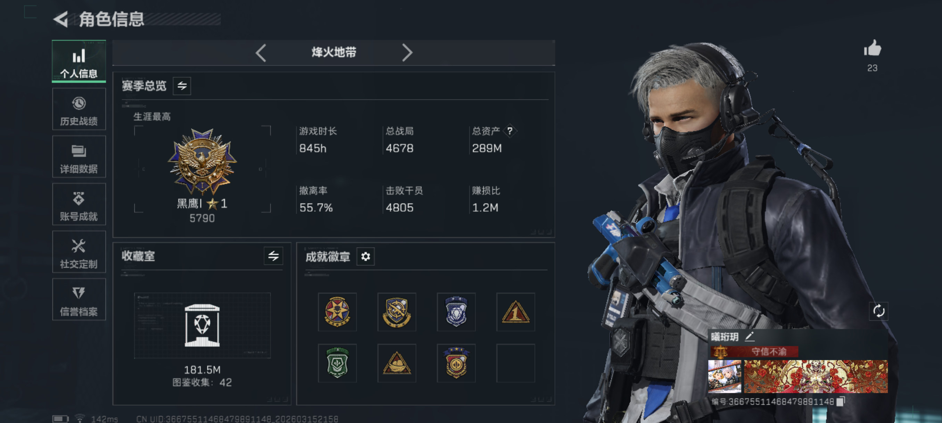
Task: Copy the player ID number icon
Action: [x=840, y=402]
